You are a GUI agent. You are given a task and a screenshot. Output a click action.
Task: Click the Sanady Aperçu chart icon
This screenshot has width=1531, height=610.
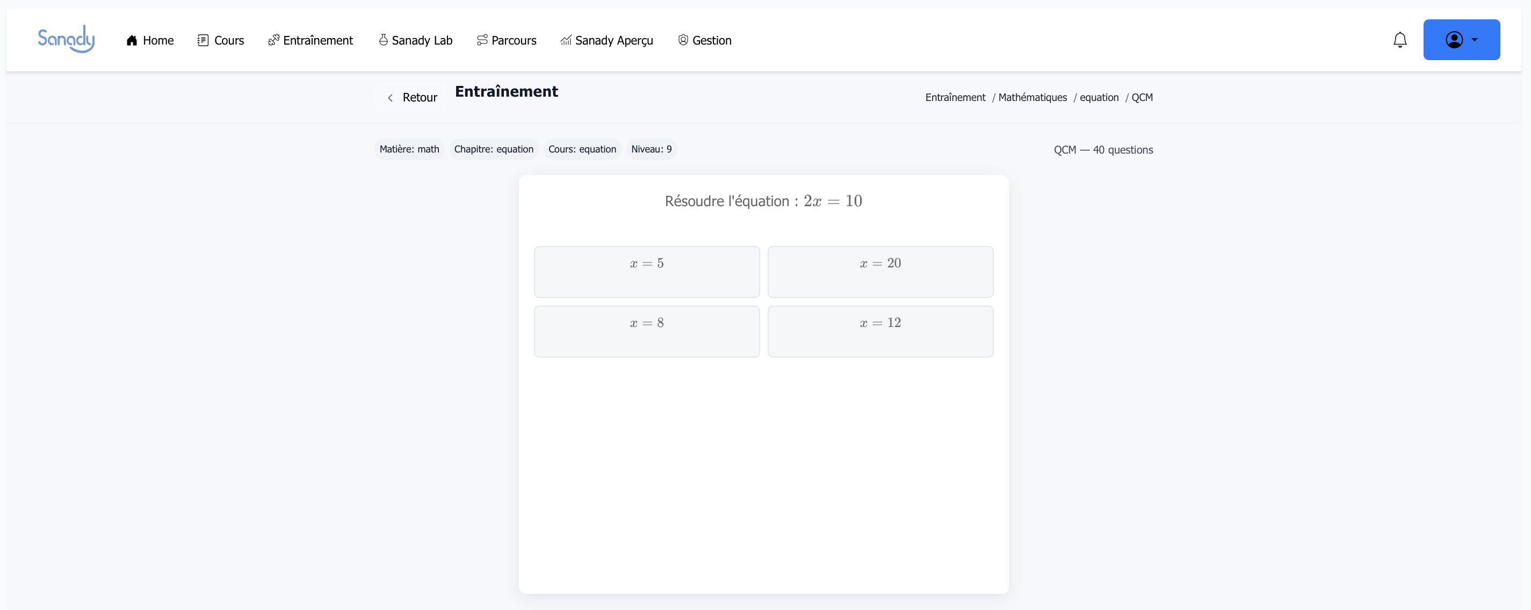(x=566, y=40)
